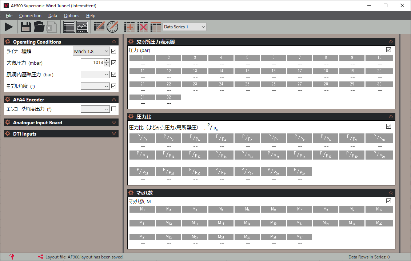Click the 風洞内基準圧力 value field

(95, 75)
